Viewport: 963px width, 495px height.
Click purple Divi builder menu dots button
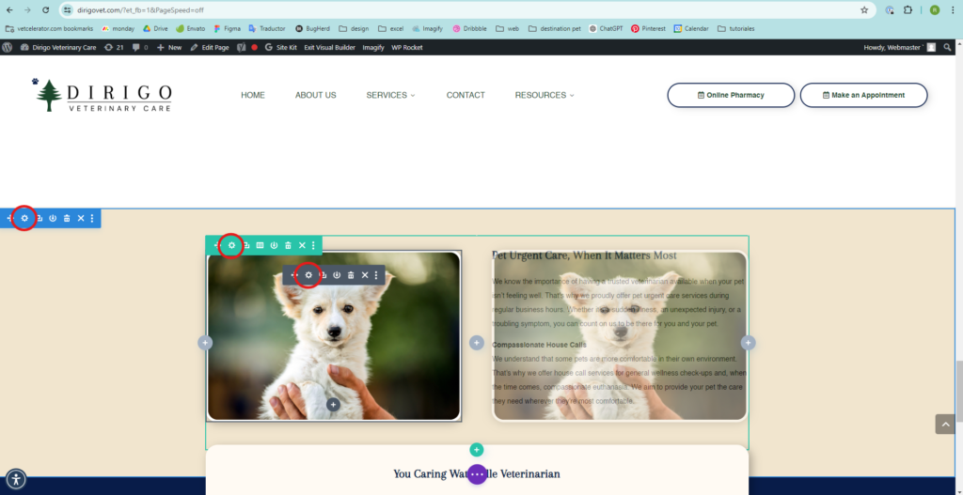477,474
